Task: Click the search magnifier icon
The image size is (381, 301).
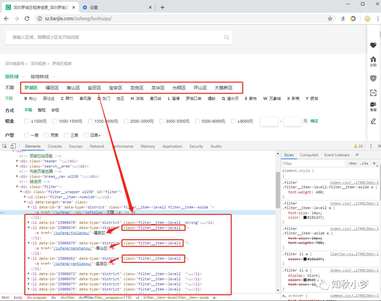Action: point(226,37)
